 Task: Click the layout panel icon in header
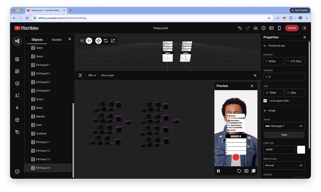pyautogui.click(x=271, y=28)
